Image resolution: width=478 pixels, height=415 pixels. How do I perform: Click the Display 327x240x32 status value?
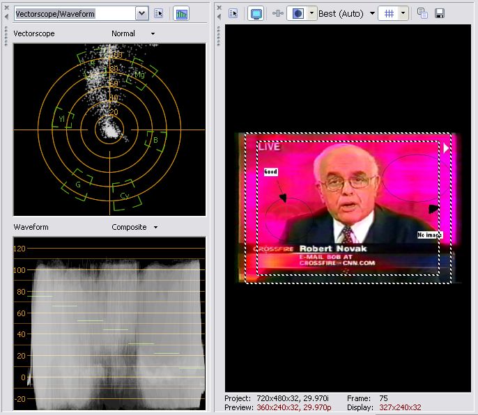(400, 407)
